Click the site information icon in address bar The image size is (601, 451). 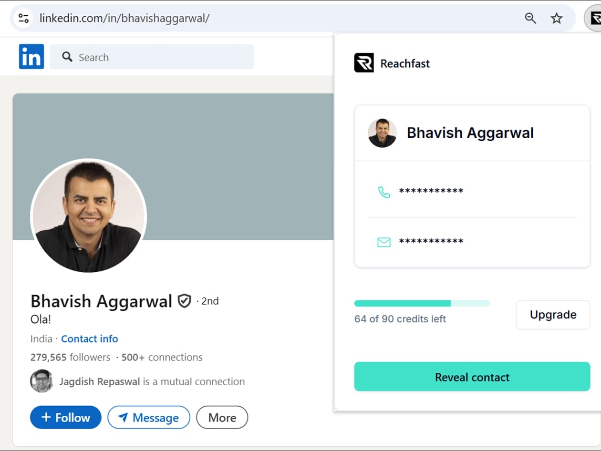23,19
